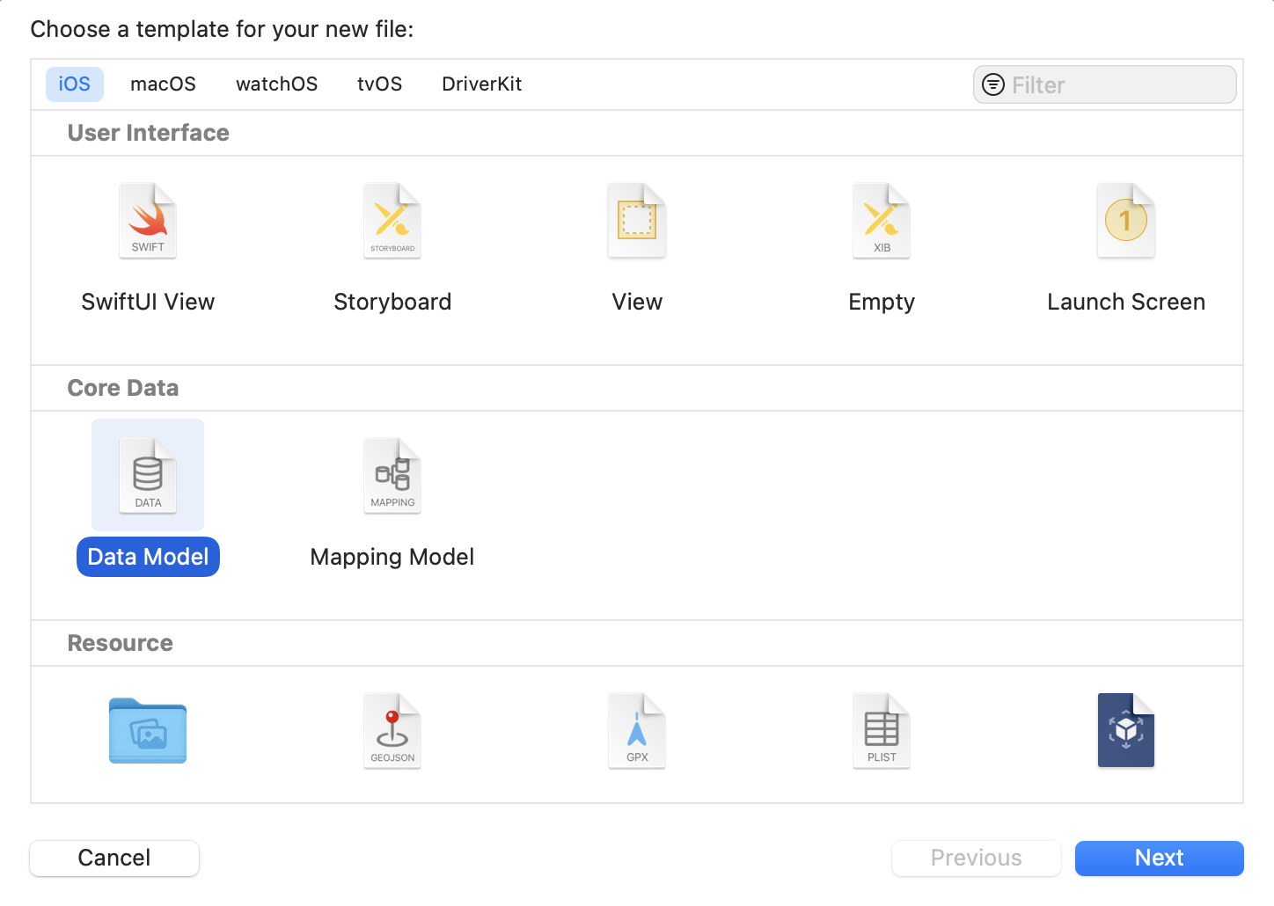Click the Next button
The width and height of the screenshot is (1274, 906).
click(1159, 859)
